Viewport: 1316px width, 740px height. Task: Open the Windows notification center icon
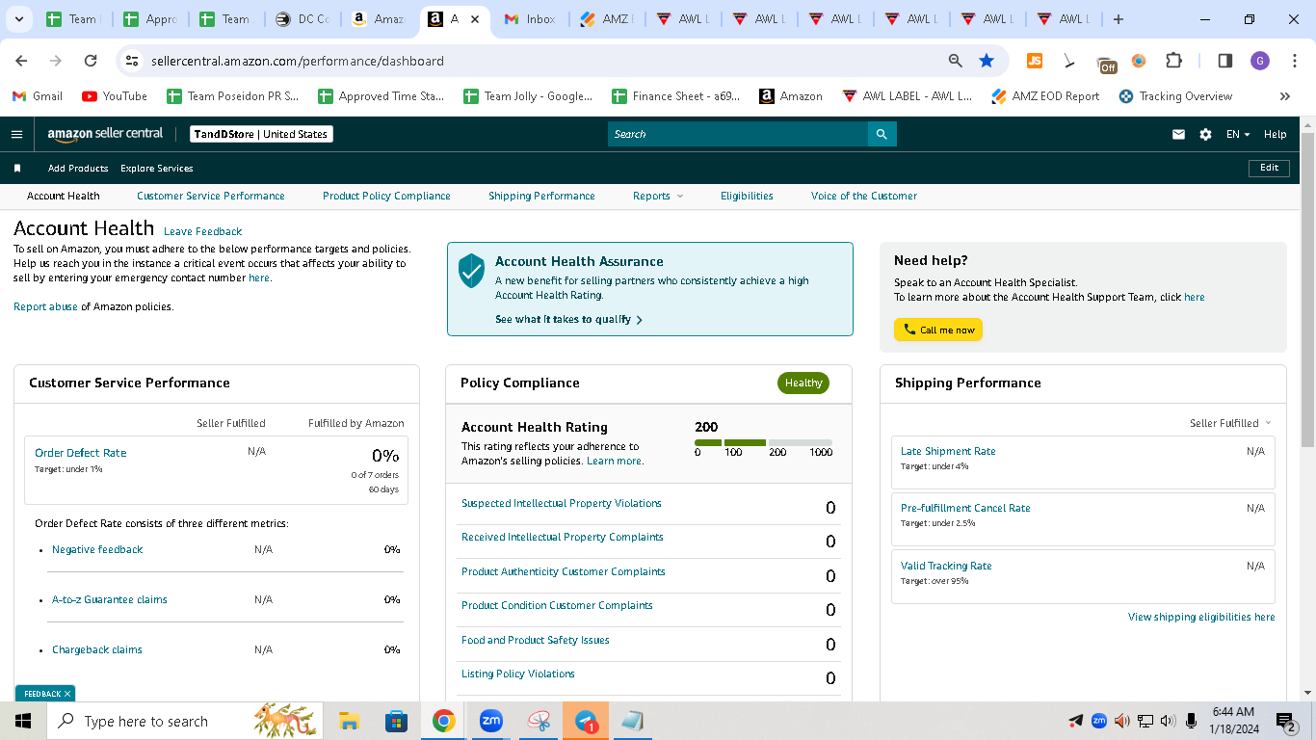[x=1286, y=721]
